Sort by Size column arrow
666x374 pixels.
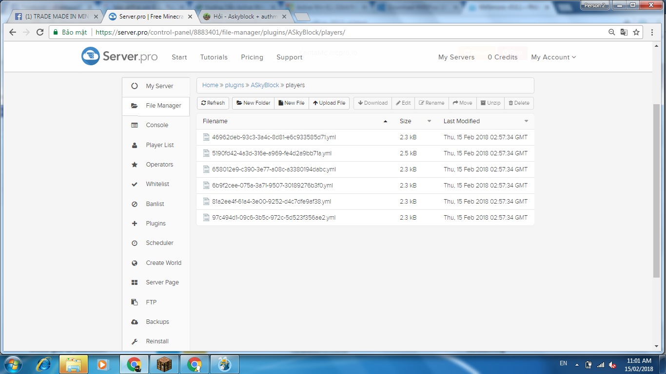(x=430, y=121)
